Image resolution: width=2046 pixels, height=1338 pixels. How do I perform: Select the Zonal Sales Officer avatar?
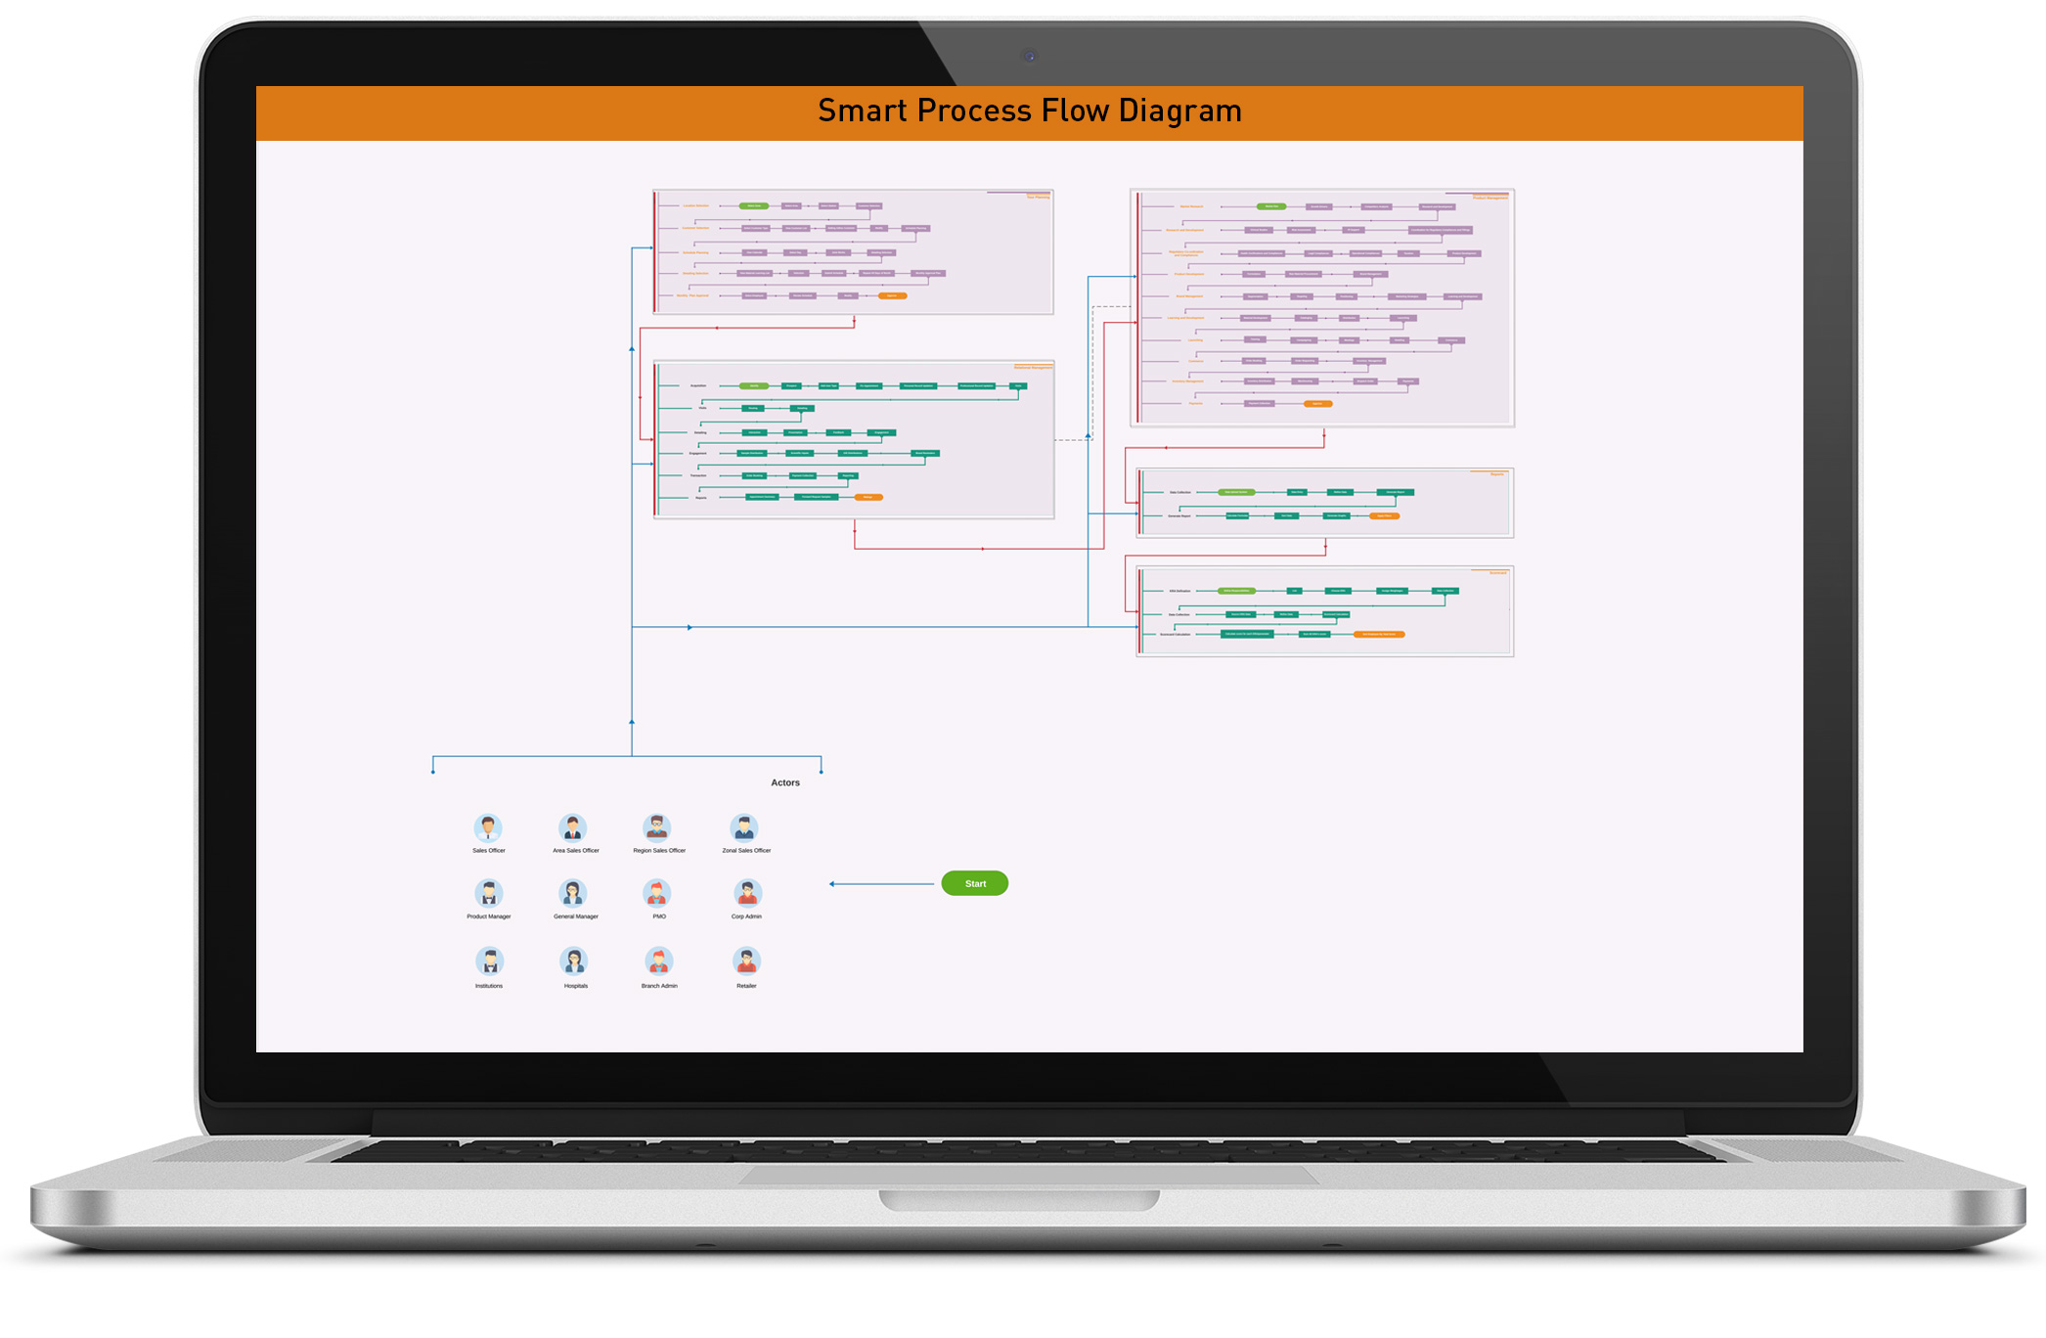[x=744, y=828]
